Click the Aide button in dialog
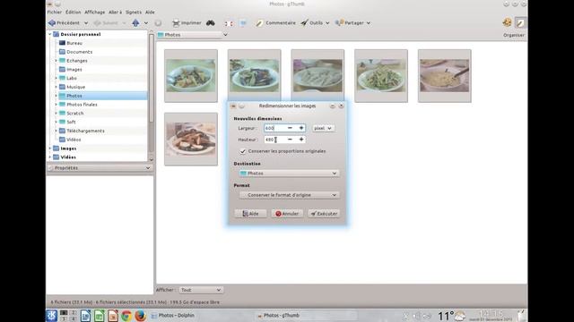The width and height of the screenshot is (574, 322). (x=250, y=214)
